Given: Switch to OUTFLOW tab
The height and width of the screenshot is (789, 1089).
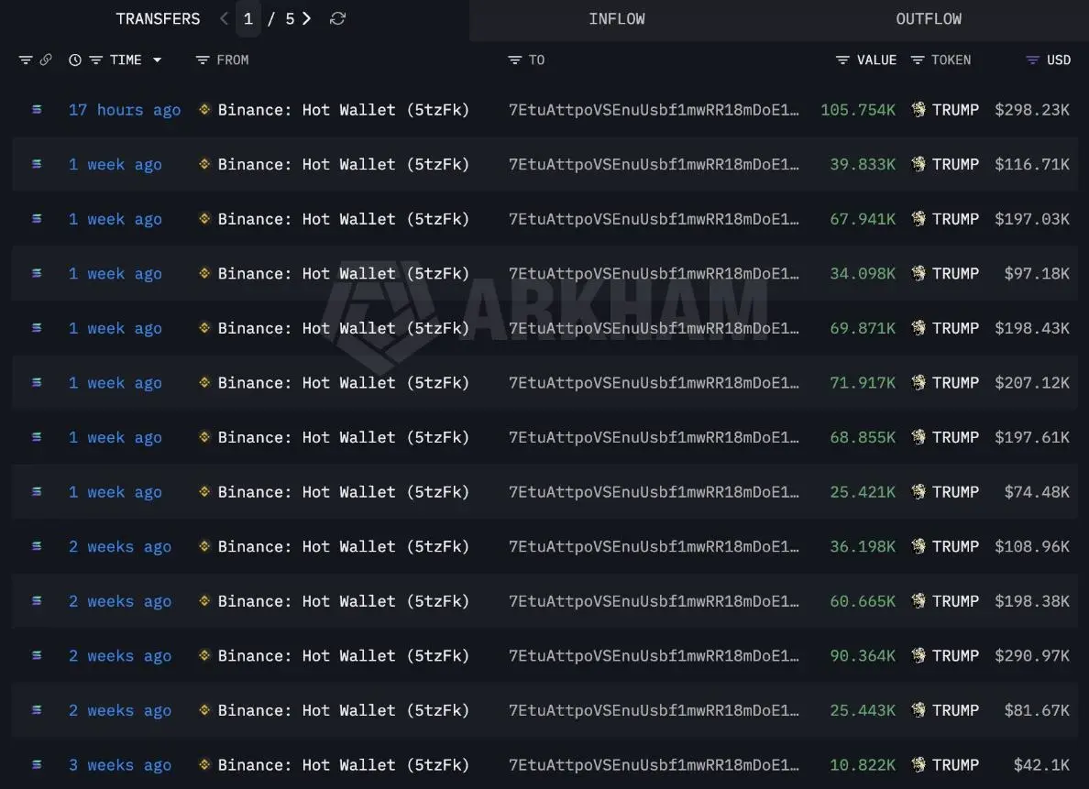Looking at the screenshot, I should 929,19.
